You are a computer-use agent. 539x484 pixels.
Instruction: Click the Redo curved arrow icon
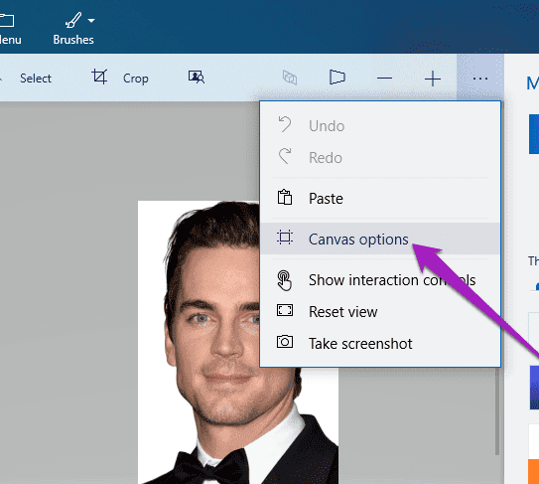285,156
